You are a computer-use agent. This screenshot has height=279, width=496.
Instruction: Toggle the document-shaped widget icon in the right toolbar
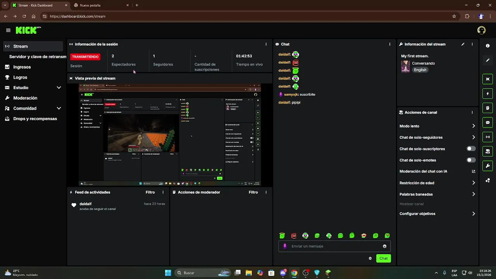pyautogui.click(x=487, y=108)
